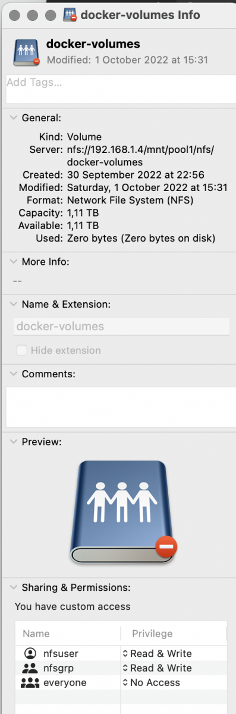The image size is (236, 714).
Task: Collapse the General section
Action: [14, 118]
